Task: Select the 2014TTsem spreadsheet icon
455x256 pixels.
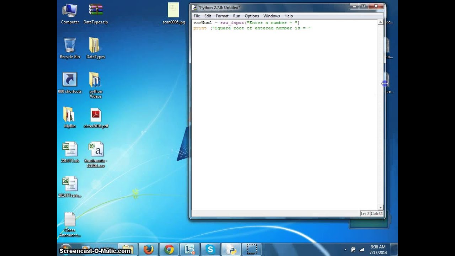Action: coord(70,187)
